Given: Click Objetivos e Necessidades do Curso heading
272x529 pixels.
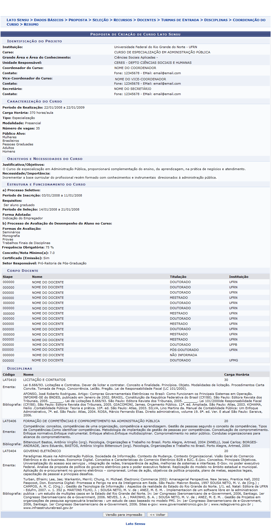Looking at the screenshot, I should 45,159.
